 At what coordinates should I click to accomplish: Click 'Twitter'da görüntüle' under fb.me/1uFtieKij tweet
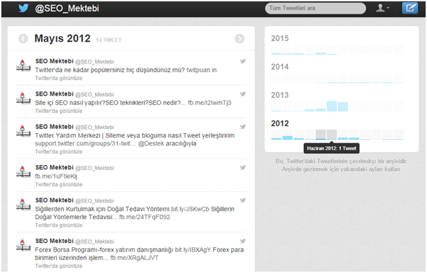point(59,185)
